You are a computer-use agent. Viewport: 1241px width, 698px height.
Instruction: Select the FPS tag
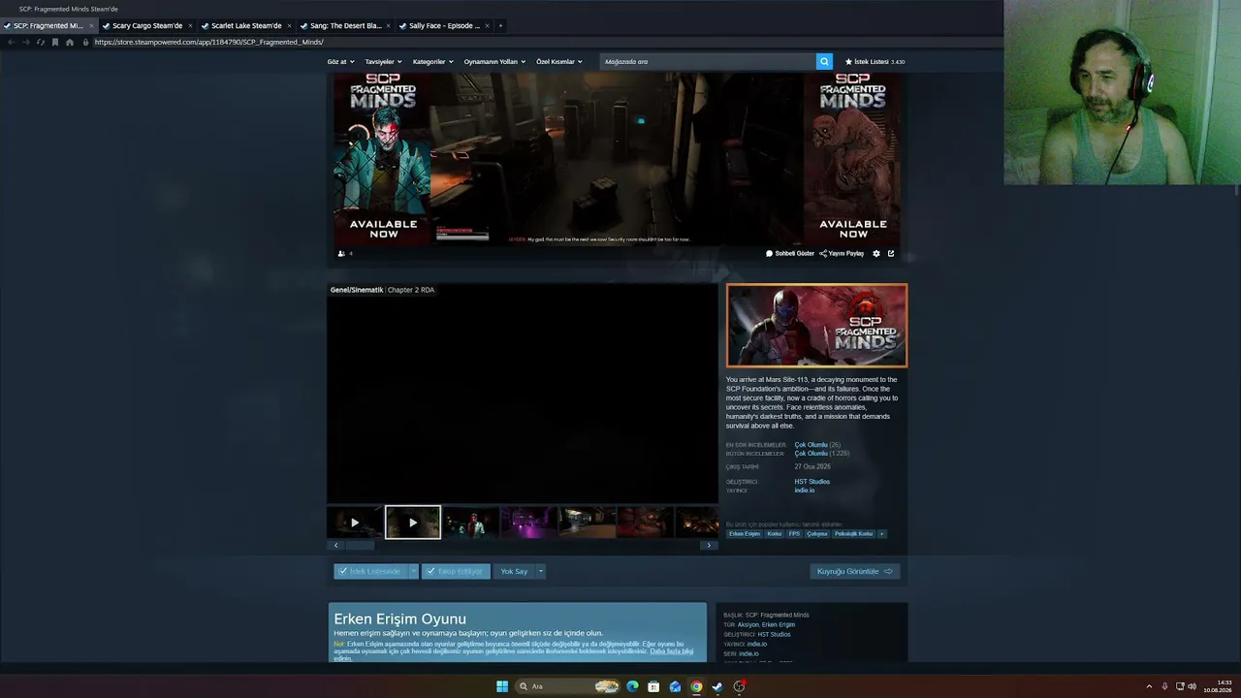(x=794, y=534)
